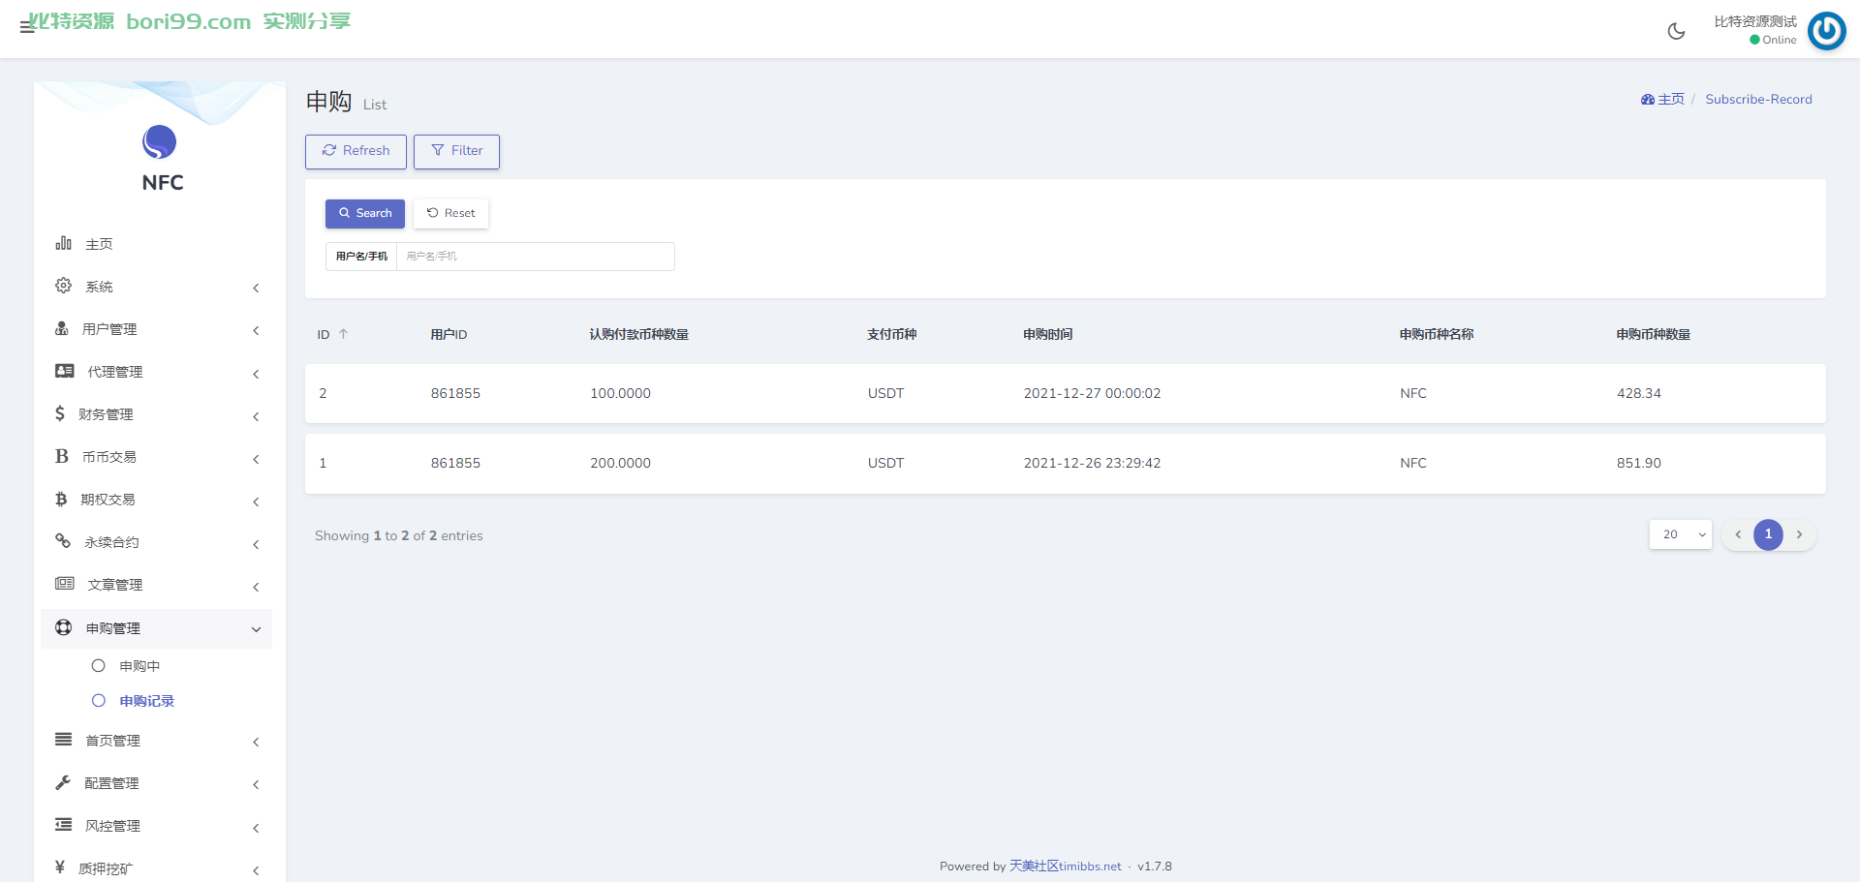The width and height of the screenshot is (1860, 882).
Task: Click the 系统 gear icon
Action: point(64,286)
